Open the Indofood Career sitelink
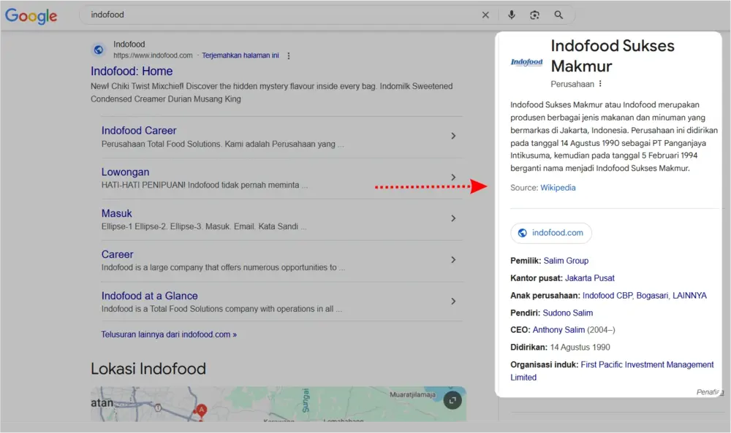Viewport: 731px width, 433px height. tap(139, 131)
